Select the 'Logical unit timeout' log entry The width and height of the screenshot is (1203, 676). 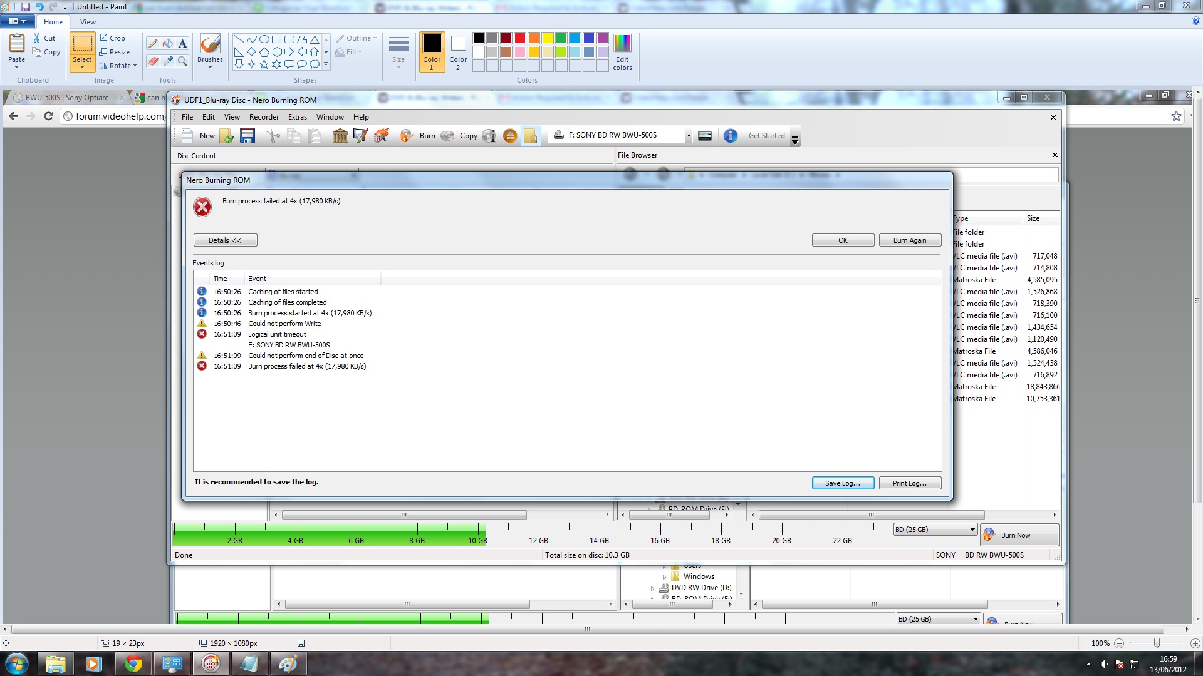point(277,334)
